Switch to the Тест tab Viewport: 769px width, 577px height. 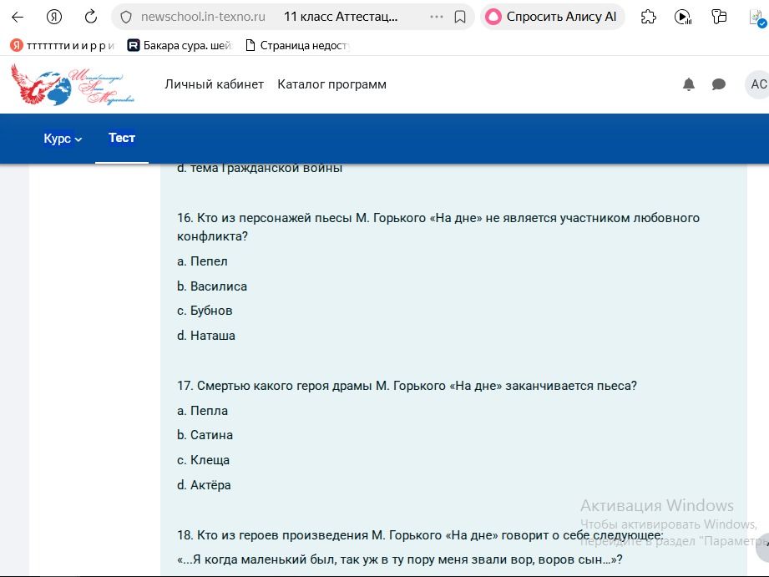click(x=122, y=138)
